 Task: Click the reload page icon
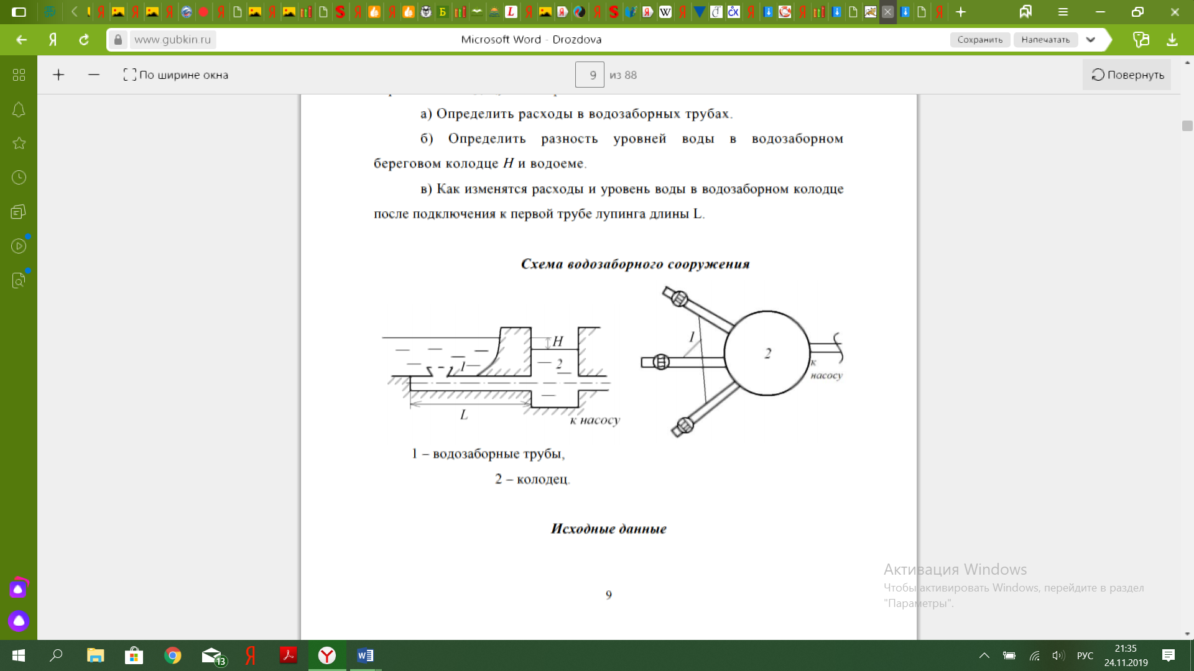pyautogui.click(x=84, y=40)
